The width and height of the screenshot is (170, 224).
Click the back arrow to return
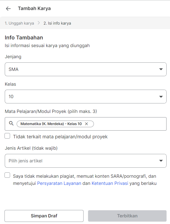(8, 8)
